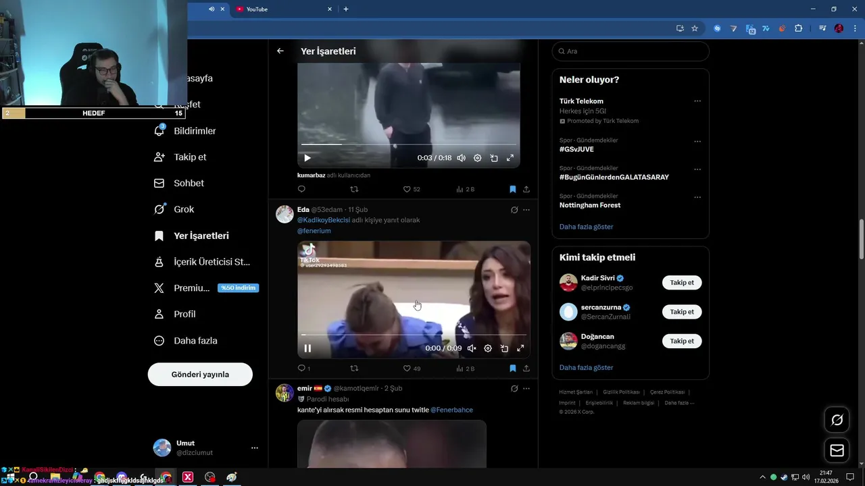The height and width of the screenshot is (486, 865).
Task: Pause Eda's video
Action: 307,348
